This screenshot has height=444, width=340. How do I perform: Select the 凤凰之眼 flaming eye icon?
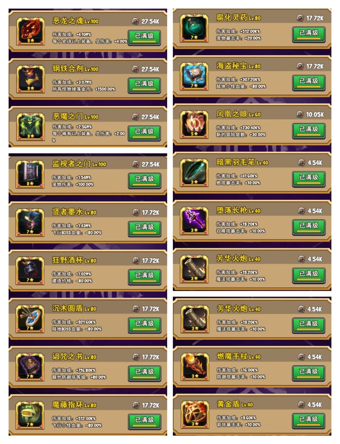[x=195, y=124]
